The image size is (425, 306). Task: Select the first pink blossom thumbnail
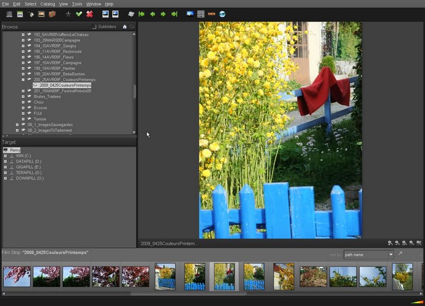(17, 277)
